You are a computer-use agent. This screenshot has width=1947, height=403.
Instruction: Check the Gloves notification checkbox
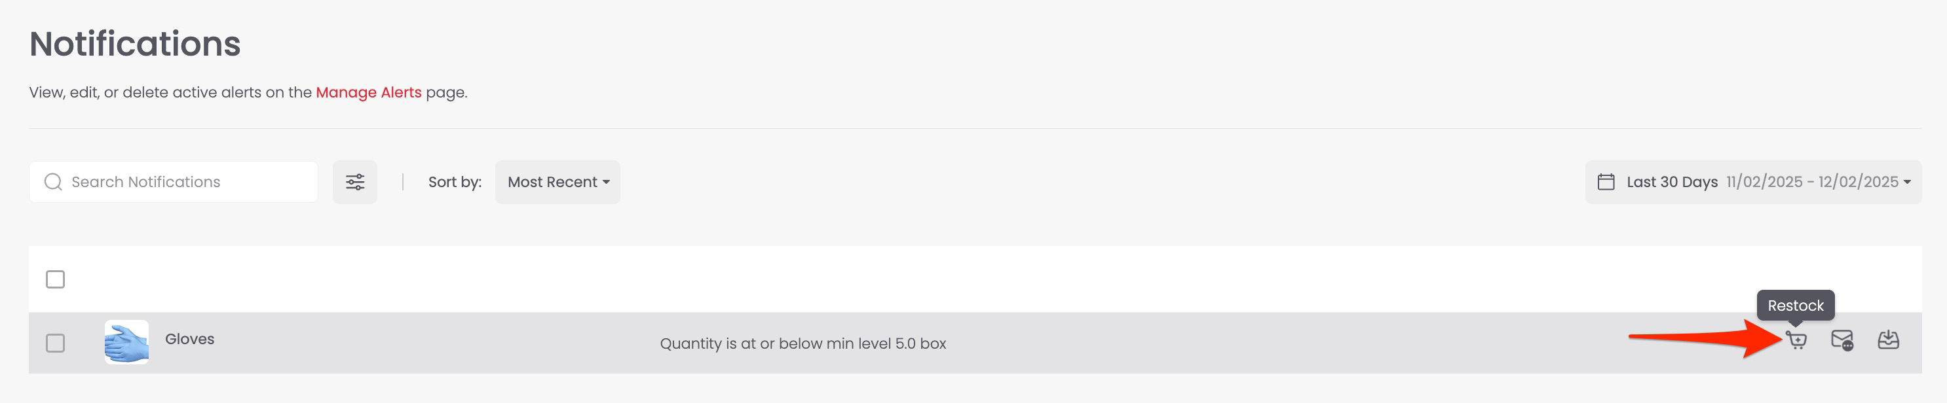[55, 343]
